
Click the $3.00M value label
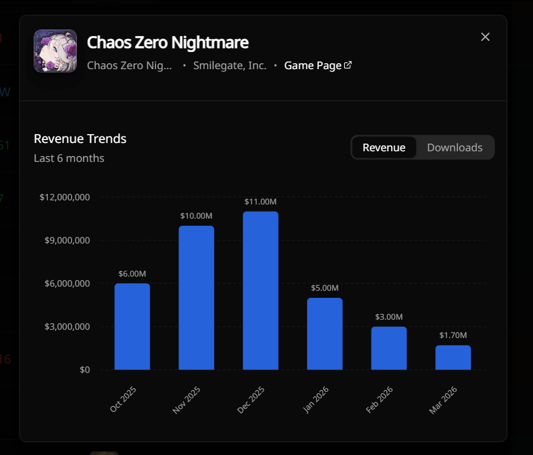[x=389, y=317]
